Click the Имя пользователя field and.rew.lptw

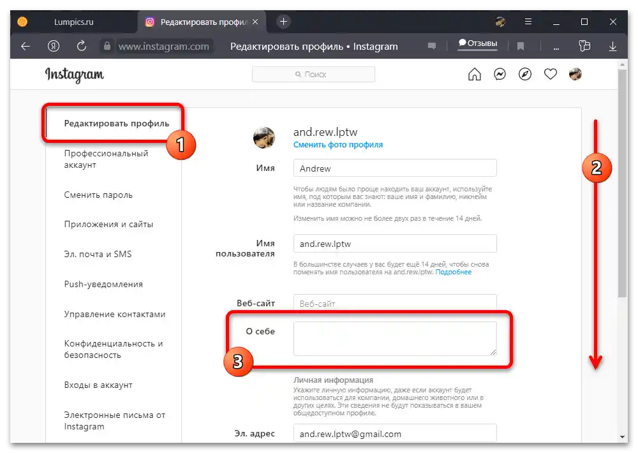[395, 243]
